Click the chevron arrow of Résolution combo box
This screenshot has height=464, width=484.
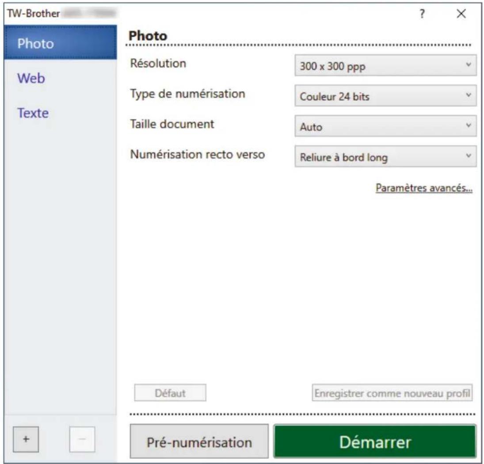(468, 65)
